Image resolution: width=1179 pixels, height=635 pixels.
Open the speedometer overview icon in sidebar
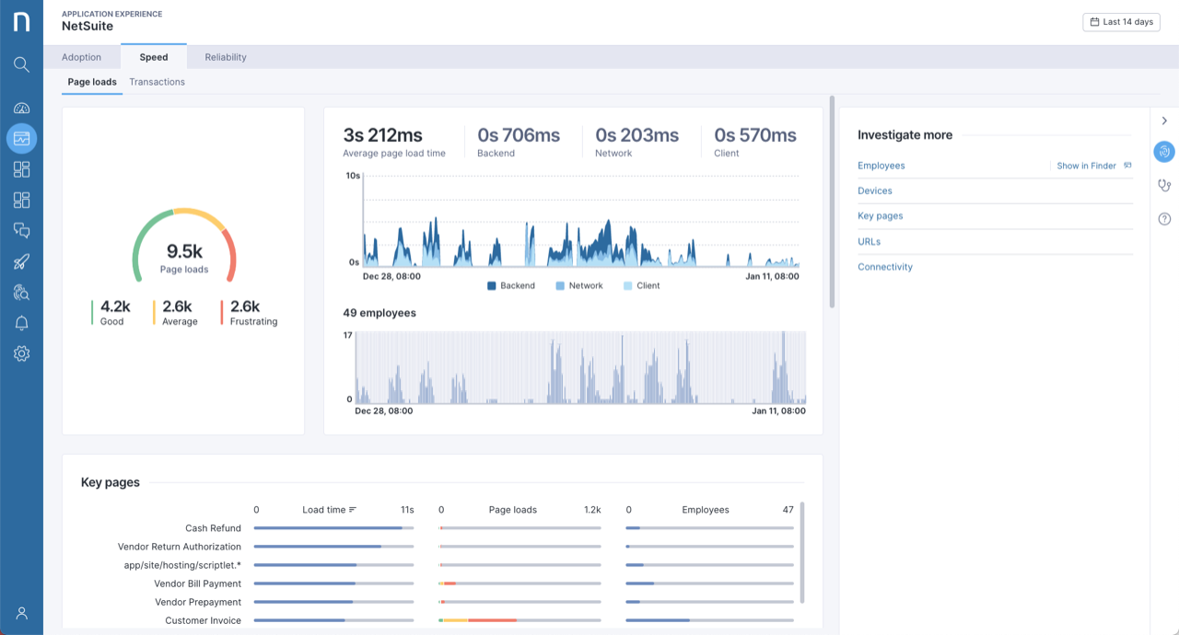21,108
